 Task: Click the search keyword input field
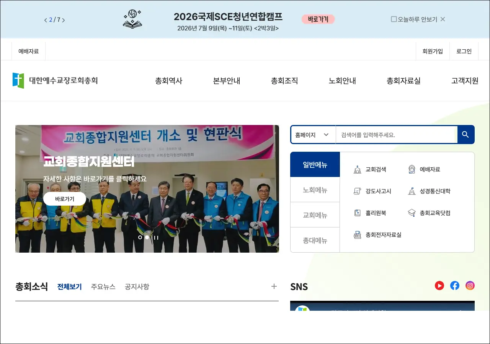pos(396,135)
